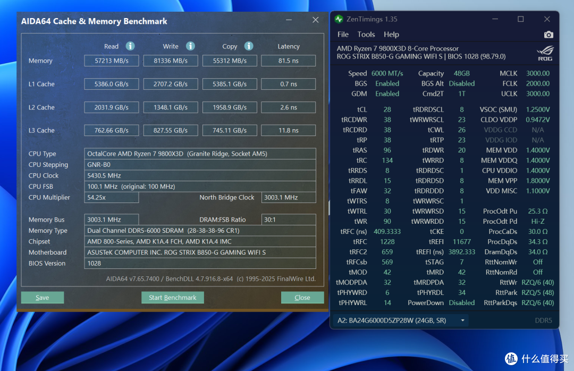
Task: Click the Chipset AMD 800-Series field
Action: click(200, 242)
